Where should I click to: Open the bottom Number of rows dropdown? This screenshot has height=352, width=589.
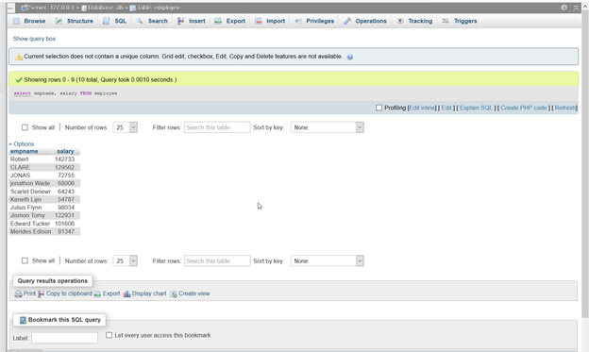(126, 260)
